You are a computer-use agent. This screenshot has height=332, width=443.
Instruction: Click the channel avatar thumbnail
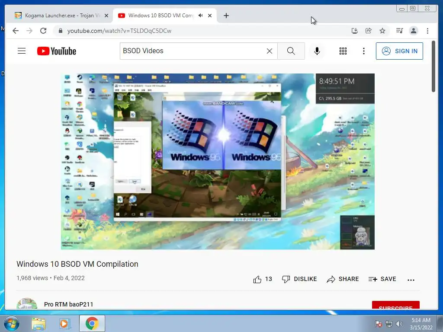[x=27, y=303]
